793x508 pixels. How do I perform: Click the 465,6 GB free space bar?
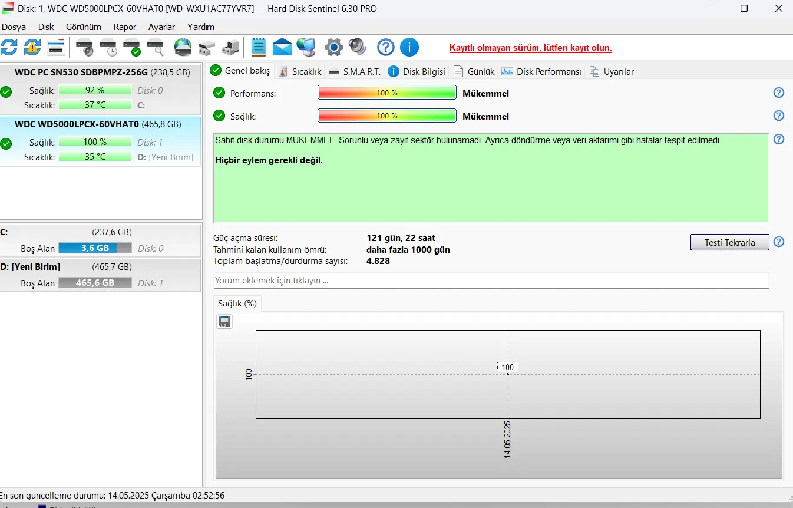[95, 283]
